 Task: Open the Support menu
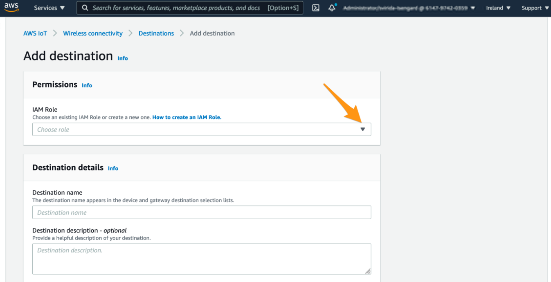click(x=535, y=8)
